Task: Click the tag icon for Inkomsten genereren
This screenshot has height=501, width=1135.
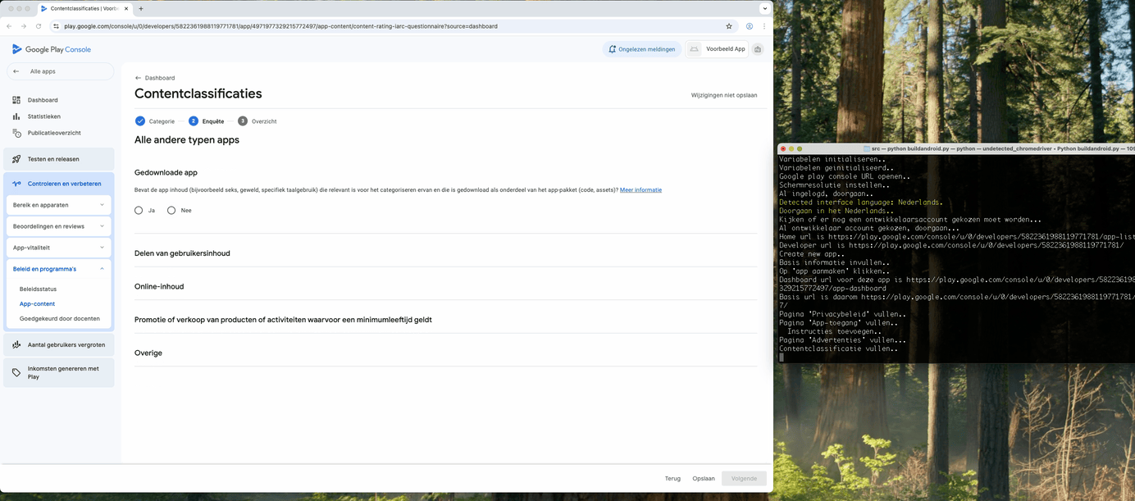Action: coord(16,373)
